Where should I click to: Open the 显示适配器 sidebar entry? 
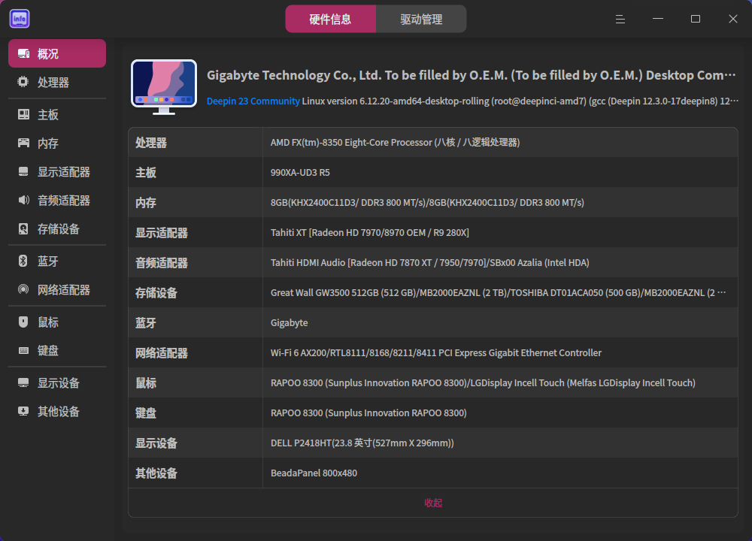[x=57, y=171]
